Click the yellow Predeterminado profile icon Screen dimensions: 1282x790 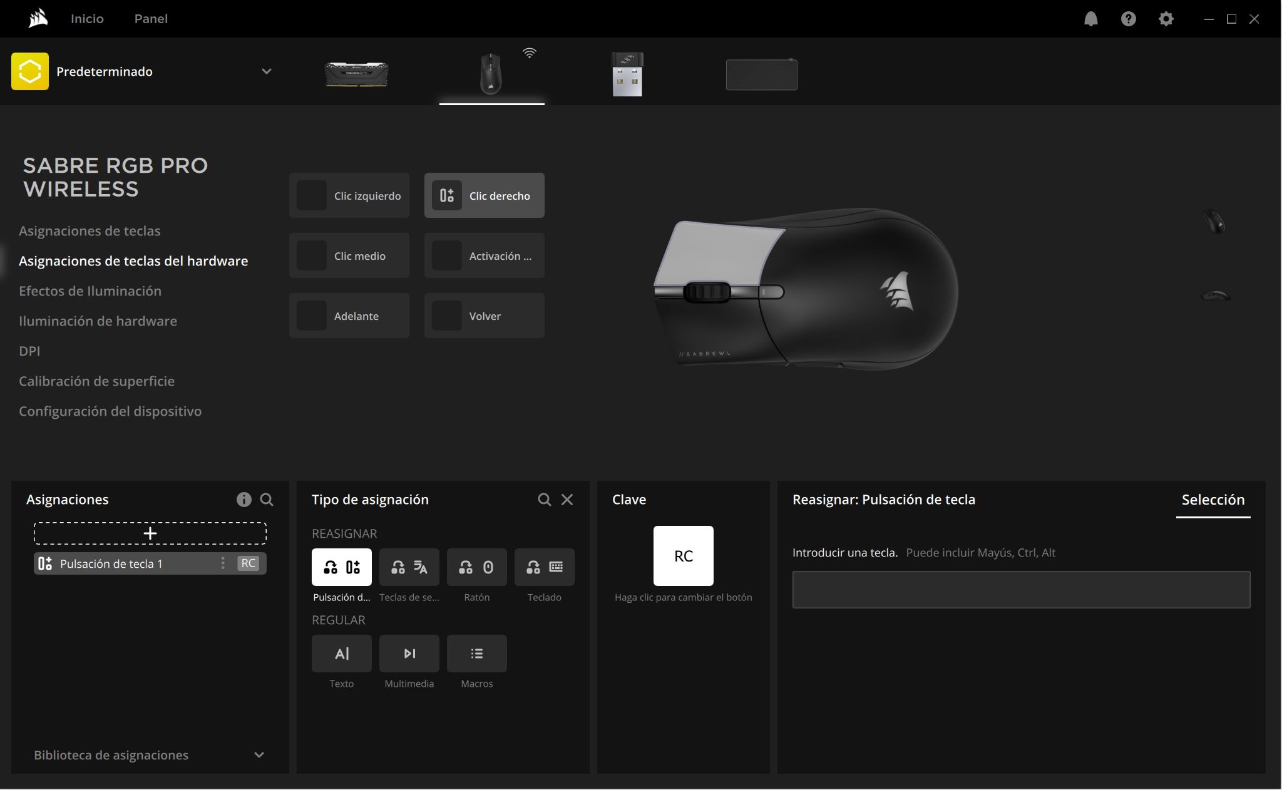tap(30, 71)
